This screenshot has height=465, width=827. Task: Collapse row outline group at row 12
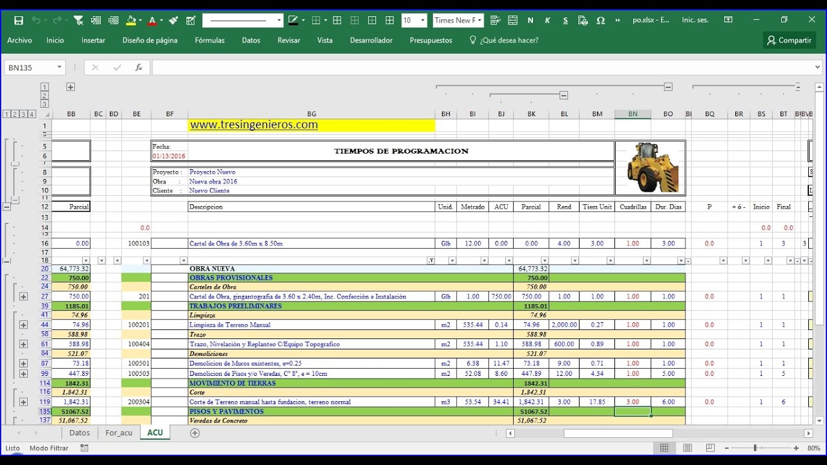tap(6, 207)
